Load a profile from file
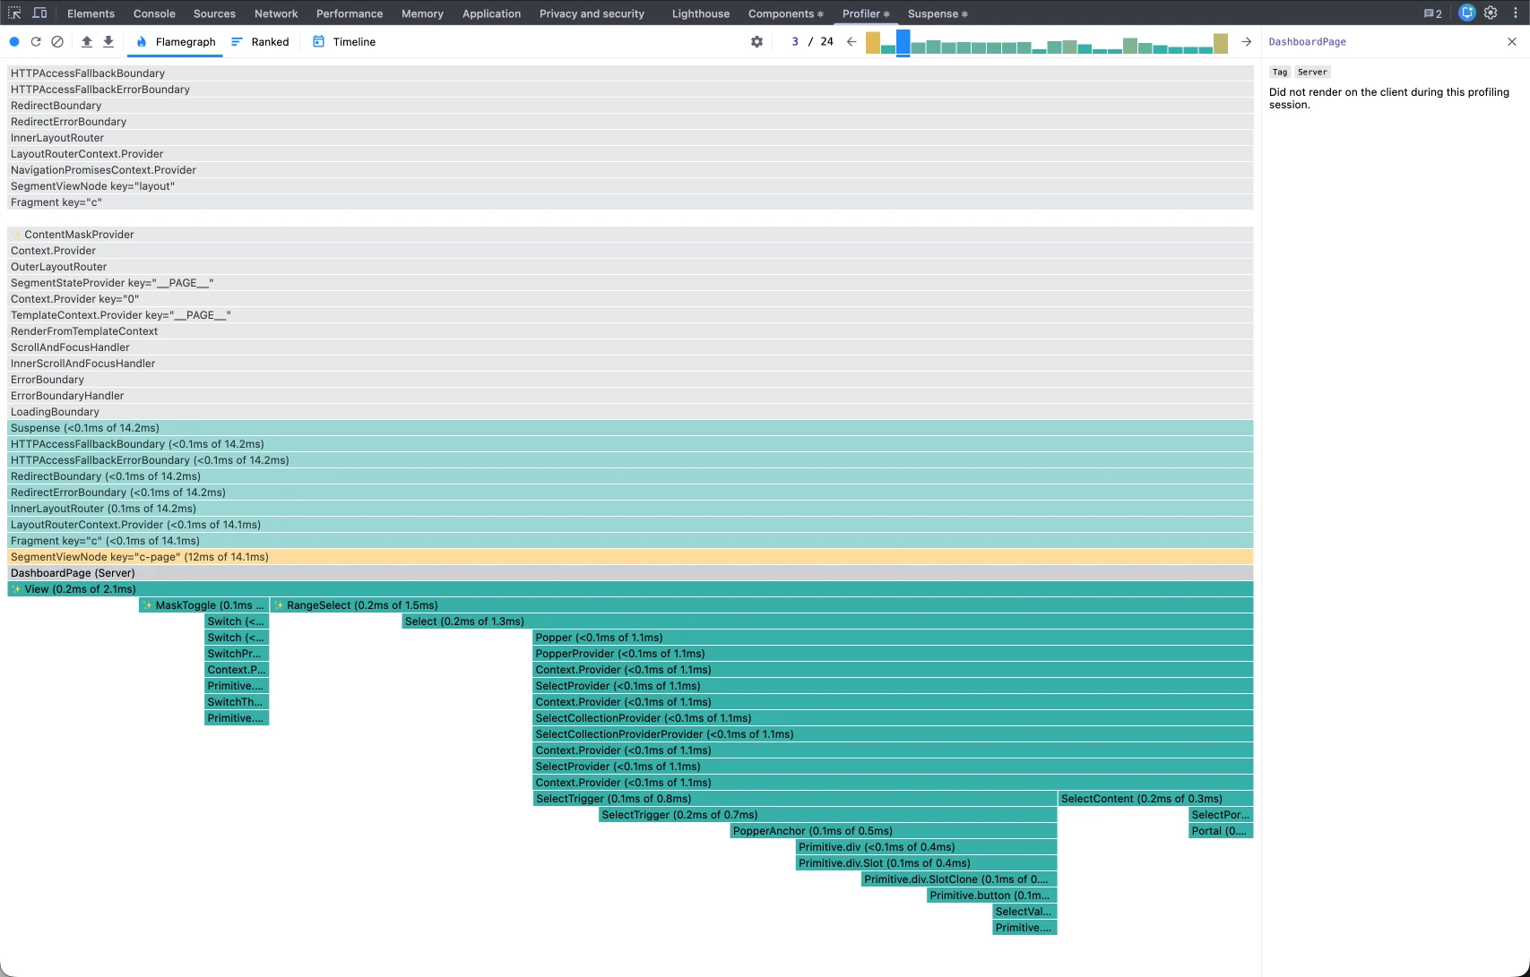This screenshot has width=1530, height=977. (x=87, y=42)
